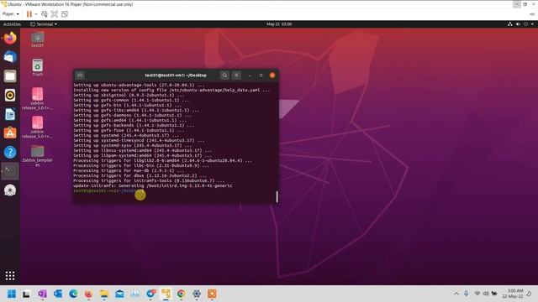
Task: Open a new tab in the Terminal window
Action: tap(80, 75)
